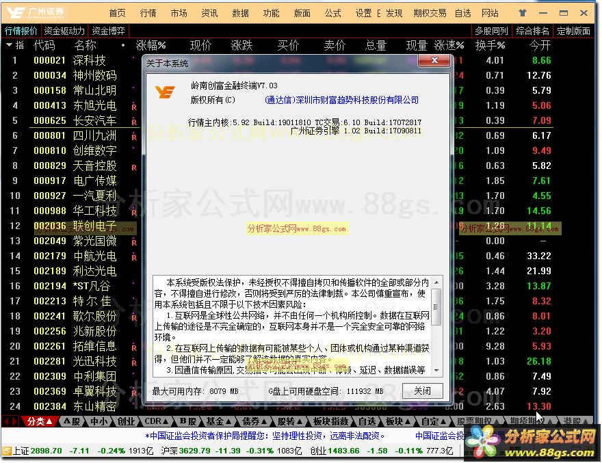Open the 行情 menu
Viewport: 602px width, 463px height.
[x=148, y=14]
